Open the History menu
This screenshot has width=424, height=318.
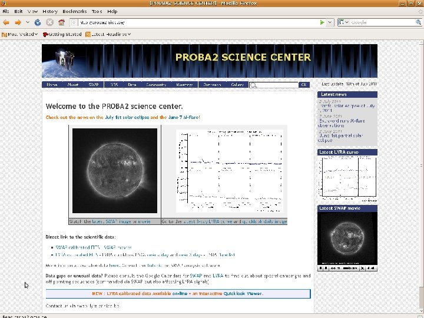50,11
